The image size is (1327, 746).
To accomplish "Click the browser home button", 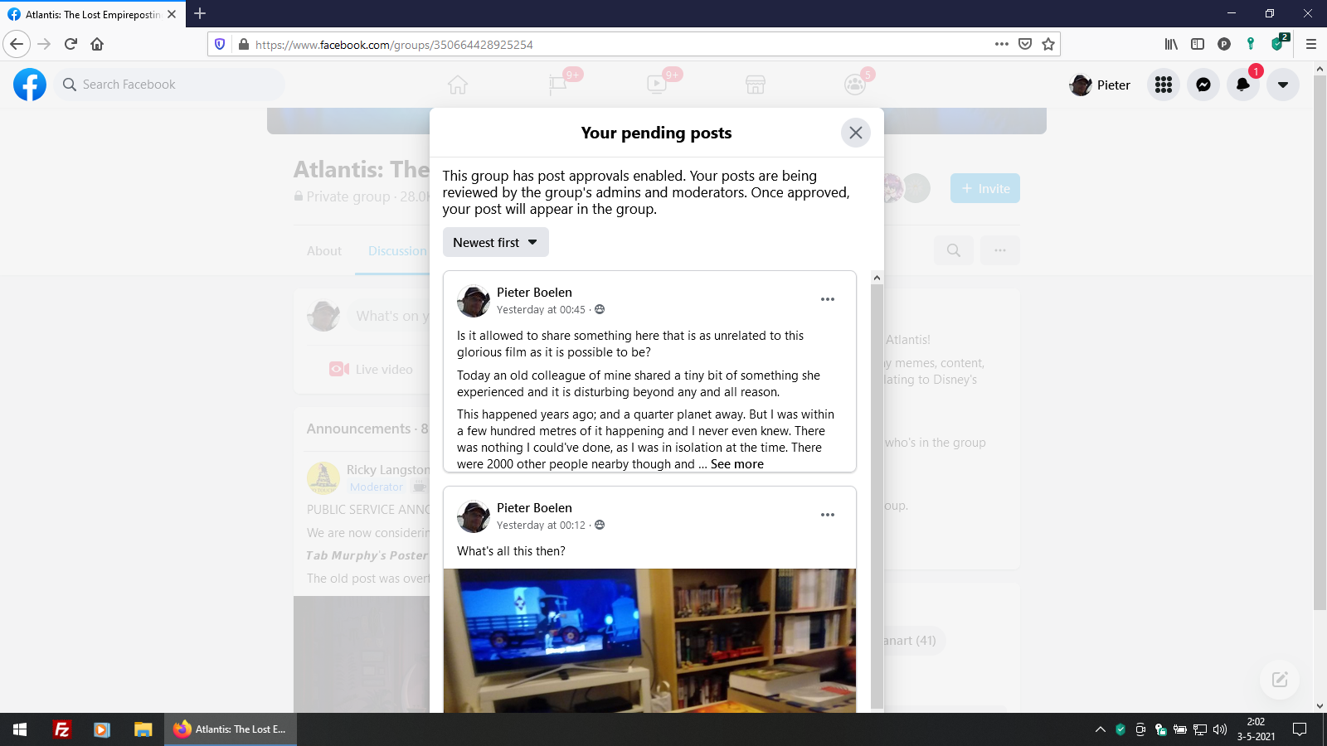I will pyautogui.click(x=97, y=44).
